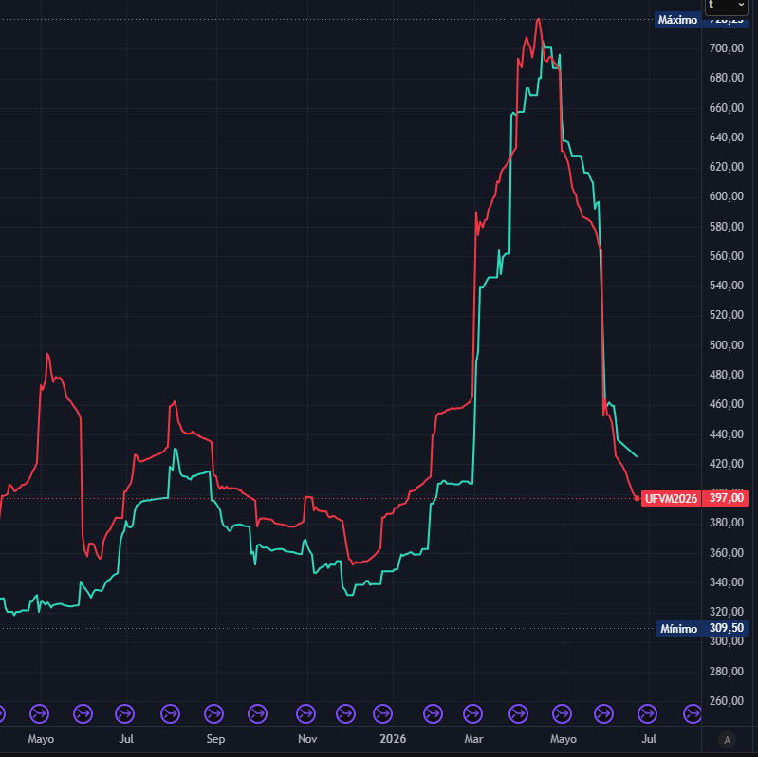Click the 280,00 price axis label
The width and height of the screenshot is (758, 757).
tap(726, 671)
